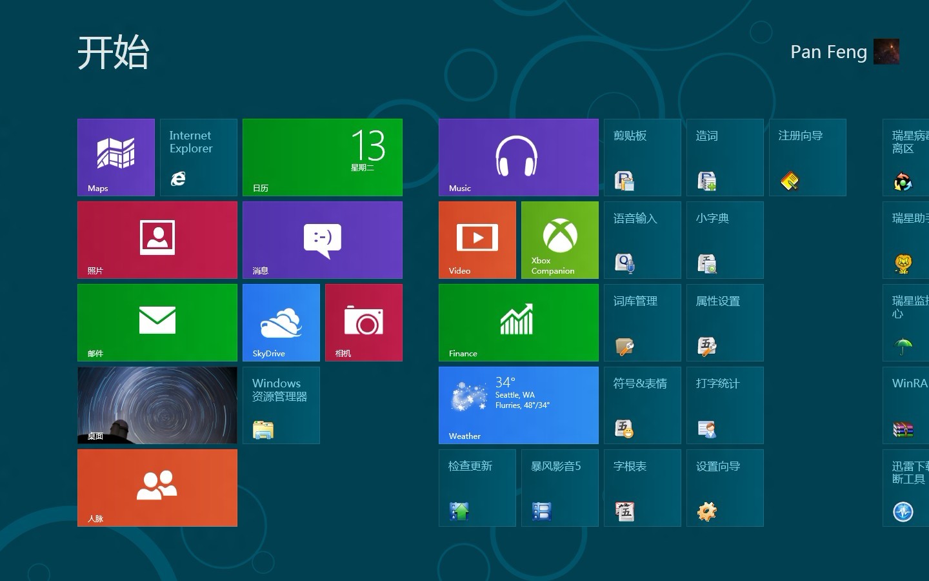Open the 桌面 desktop tile
This screenshot has height=581, width=929.
pyautogui.click(x=157, y=405)
